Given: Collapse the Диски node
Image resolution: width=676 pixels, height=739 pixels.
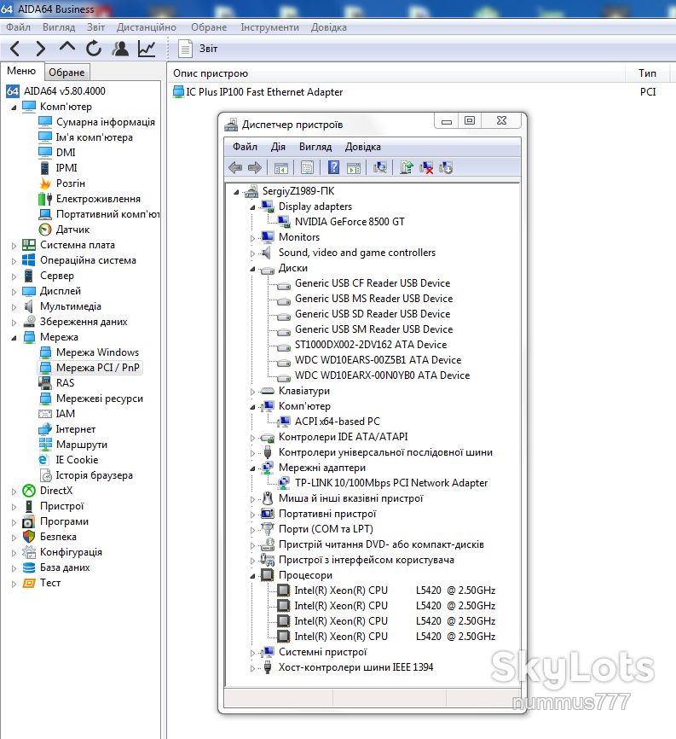Looking at the screenshot, I should 253,269.
